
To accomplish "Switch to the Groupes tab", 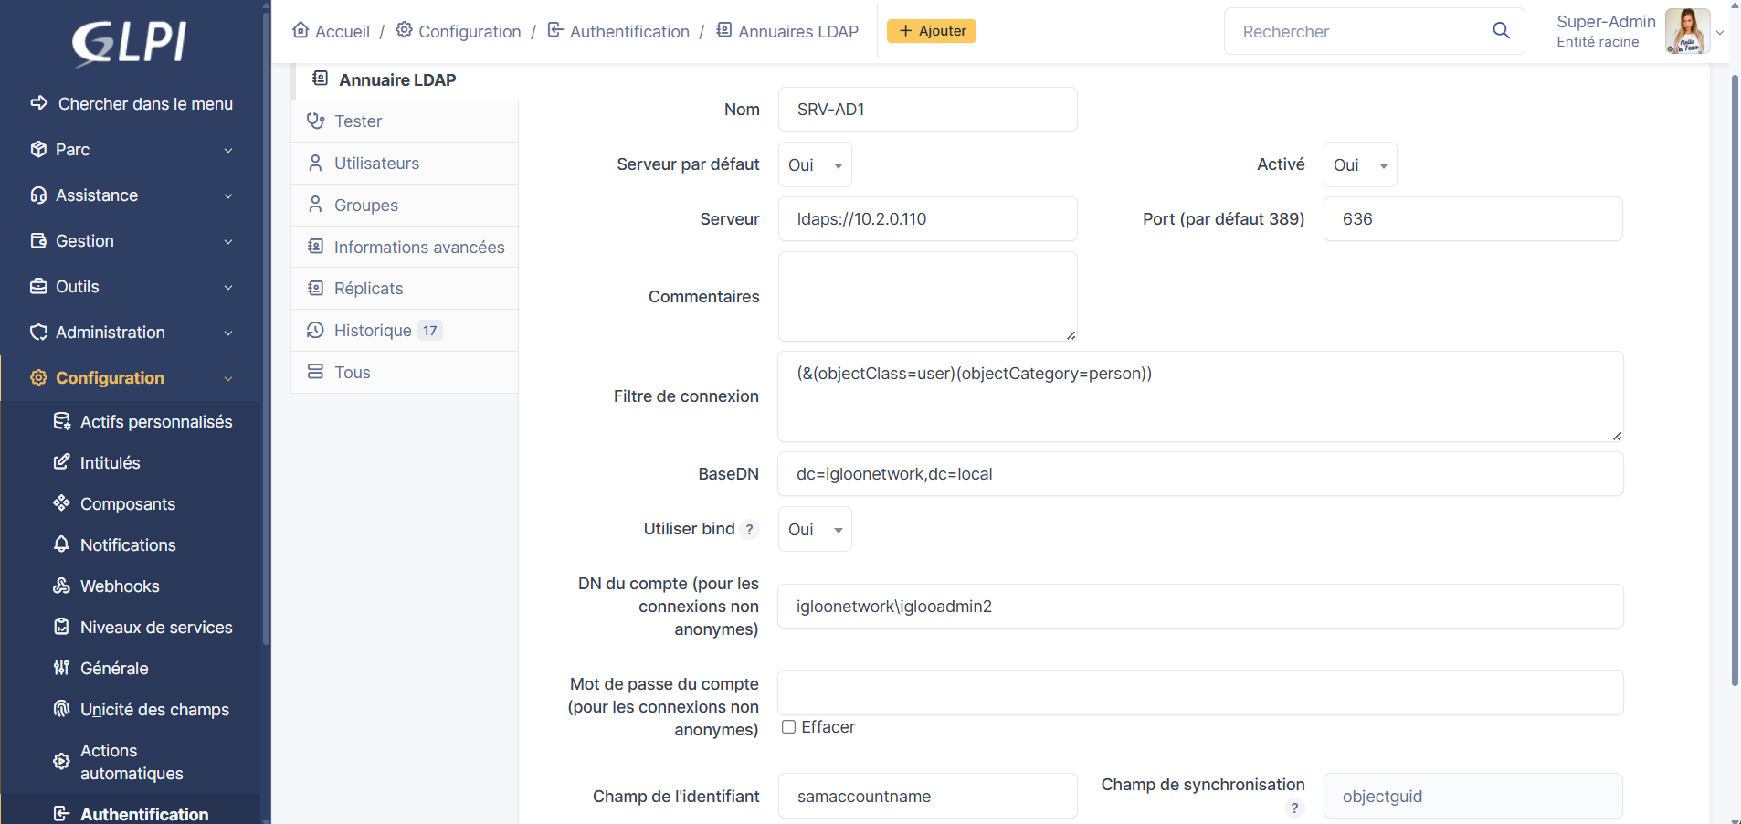I will (x=405, y=205).
